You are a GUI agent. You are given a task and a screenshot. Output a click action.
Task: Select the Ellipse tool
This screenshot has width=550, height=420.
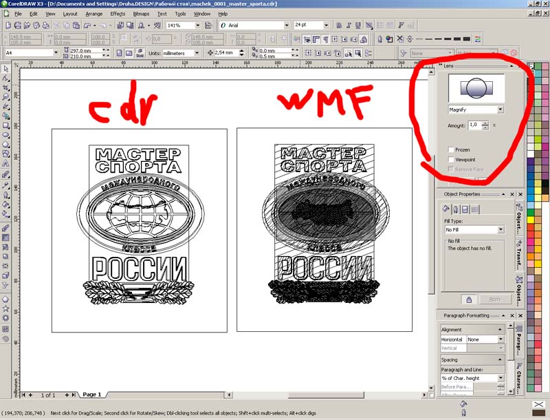(5, 135)
